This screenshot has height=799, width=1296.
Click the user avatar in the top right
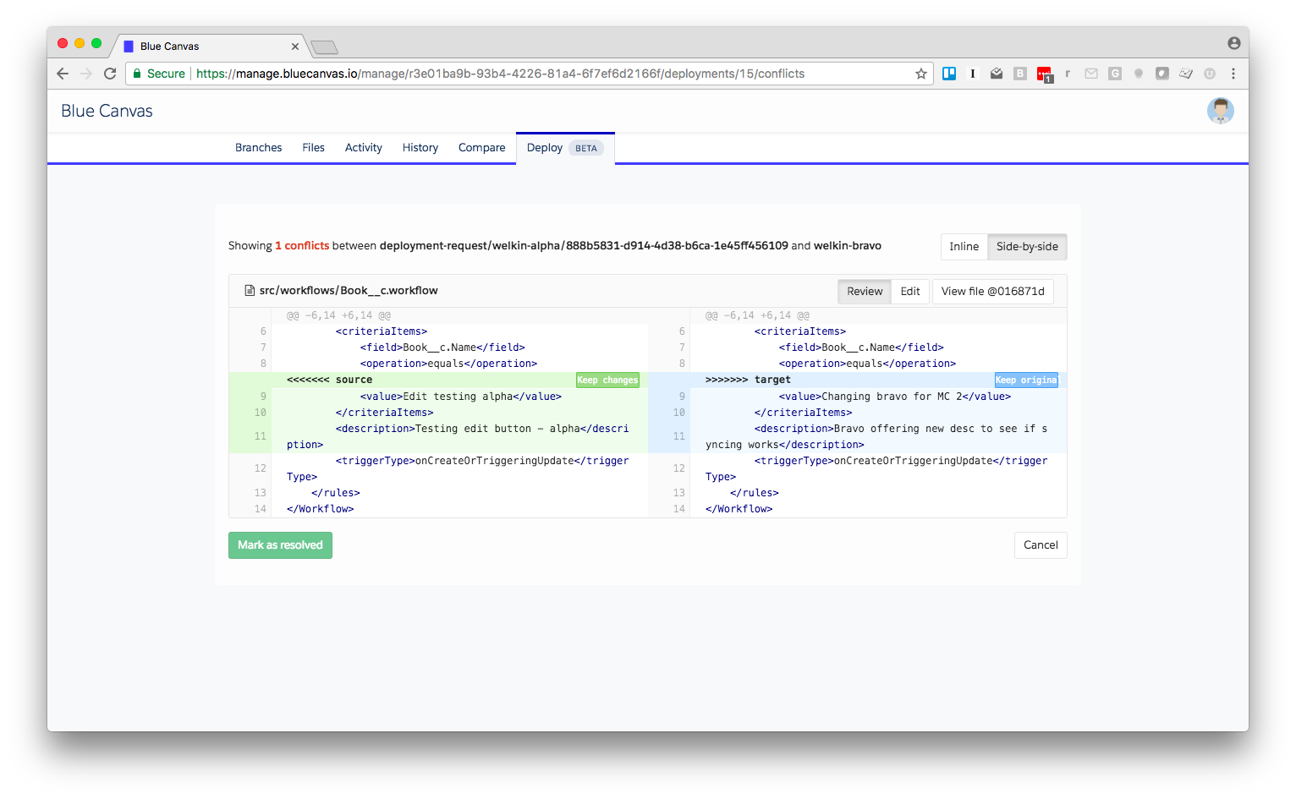(1221, 111)
